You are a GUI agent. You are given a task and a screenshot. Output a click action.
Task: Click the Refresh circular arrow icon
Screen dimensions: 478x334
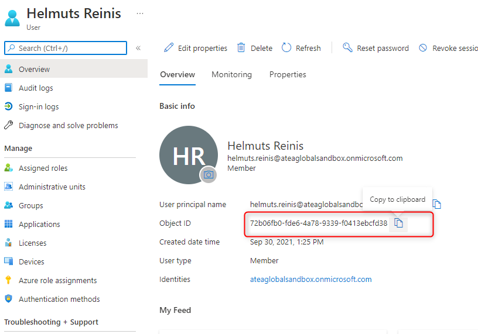point(286,47)
